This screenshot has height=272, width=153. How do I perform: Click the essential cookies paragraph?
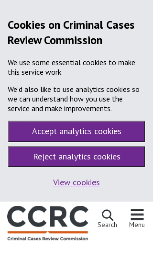pyautogui.click(x=71, y=67)
